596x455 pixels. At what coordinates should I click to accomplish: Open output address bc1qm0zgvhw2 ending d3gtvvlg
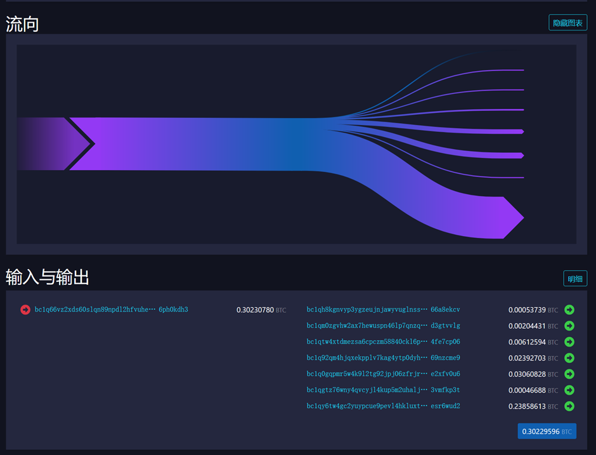coord(383,326)
